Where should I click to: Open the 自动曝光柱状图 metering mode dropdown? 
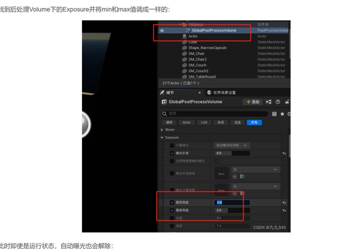point(232,145)
